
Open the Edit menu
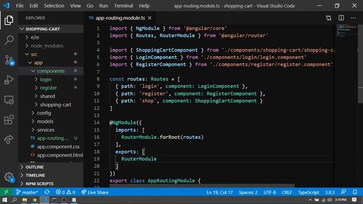(33, 6)
